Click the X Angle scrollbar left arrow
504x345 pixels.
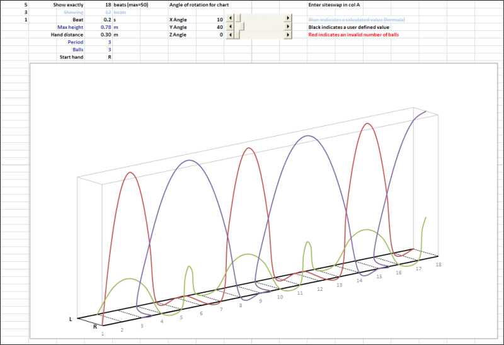coord(230,18)
